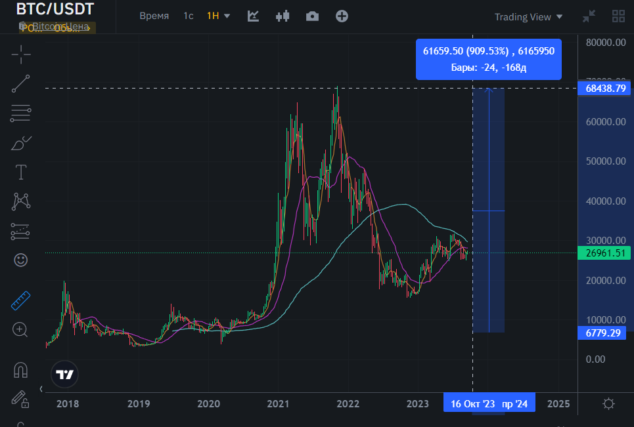The image size is (634, 427).
Task: Expand the 1H interval dropdown
Action: [x=218, y=16]
